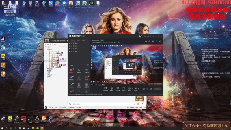This screenshot has width=231, height=130.
Task: Open the microphone options arrow
Action: (132, 89)
